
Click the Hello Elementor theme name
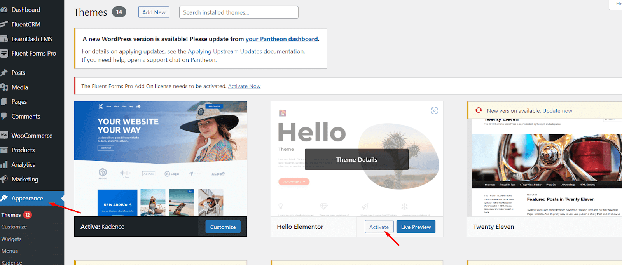point(300,227)
